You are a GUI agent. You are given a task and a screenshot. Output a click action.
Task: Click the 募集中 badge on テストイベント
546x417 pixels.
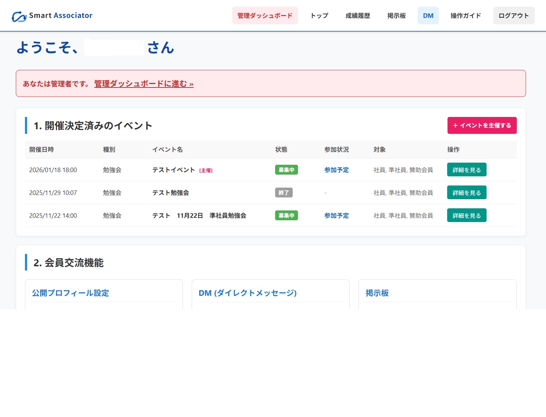286,170
